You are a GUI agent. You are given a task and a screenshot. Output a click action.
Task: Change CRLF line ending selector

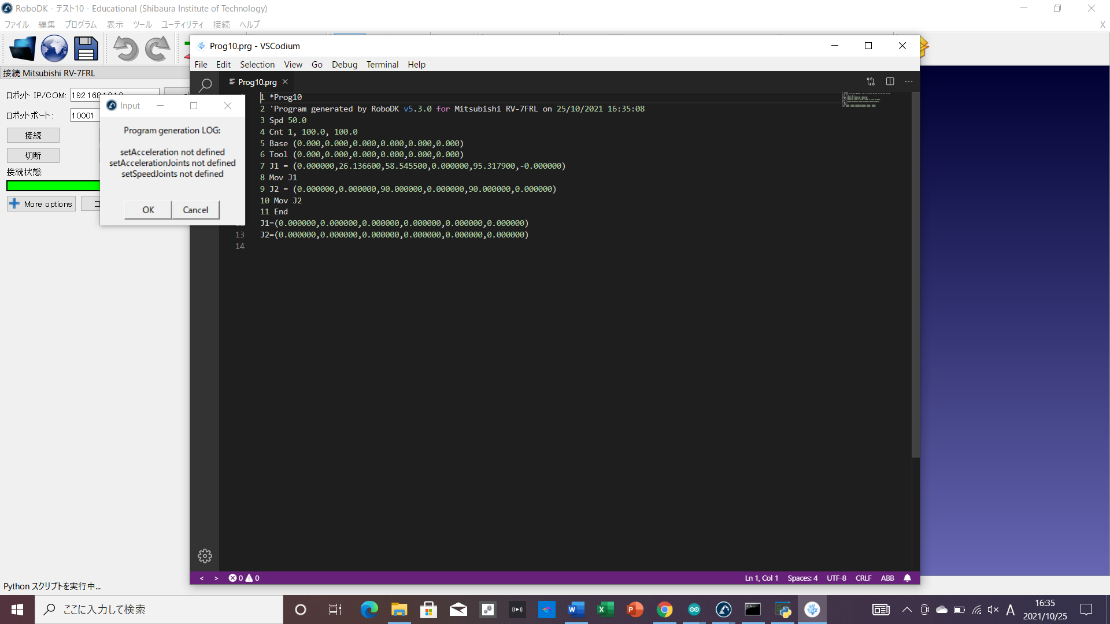863,578
